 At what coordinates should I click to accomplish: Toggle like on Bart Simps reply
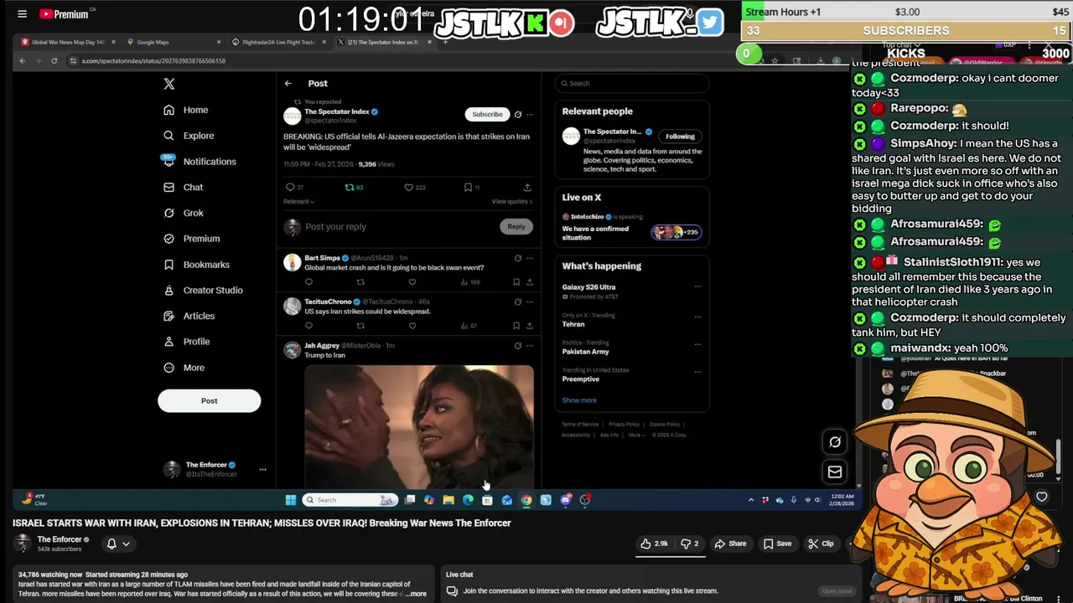[x=412, y=282]
